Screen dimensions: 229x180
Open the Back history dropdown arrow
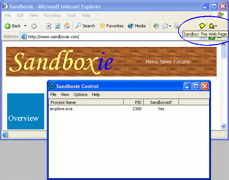pyautogui.click(x=25, y=26)
